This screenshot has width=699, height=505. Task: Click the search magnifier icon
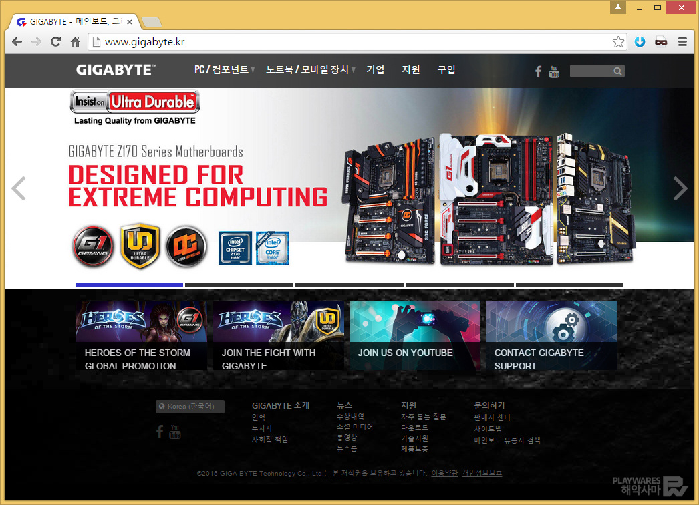617,71
